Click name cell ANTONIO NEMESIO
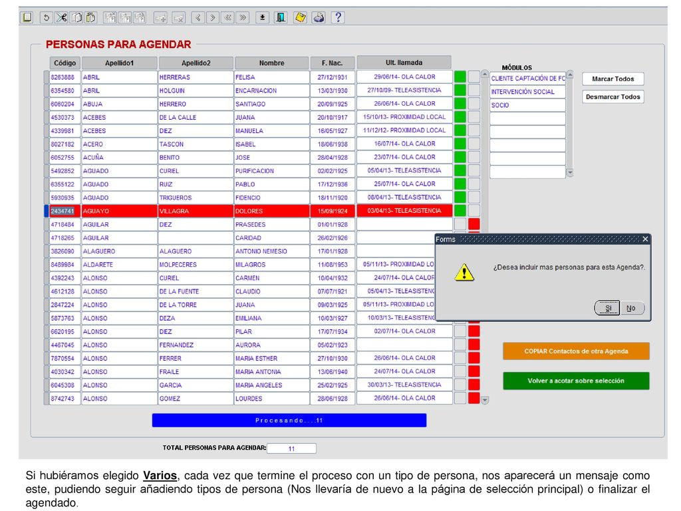Image resolution: width=681 pixels, height=511 pixels. coord(271,251)
